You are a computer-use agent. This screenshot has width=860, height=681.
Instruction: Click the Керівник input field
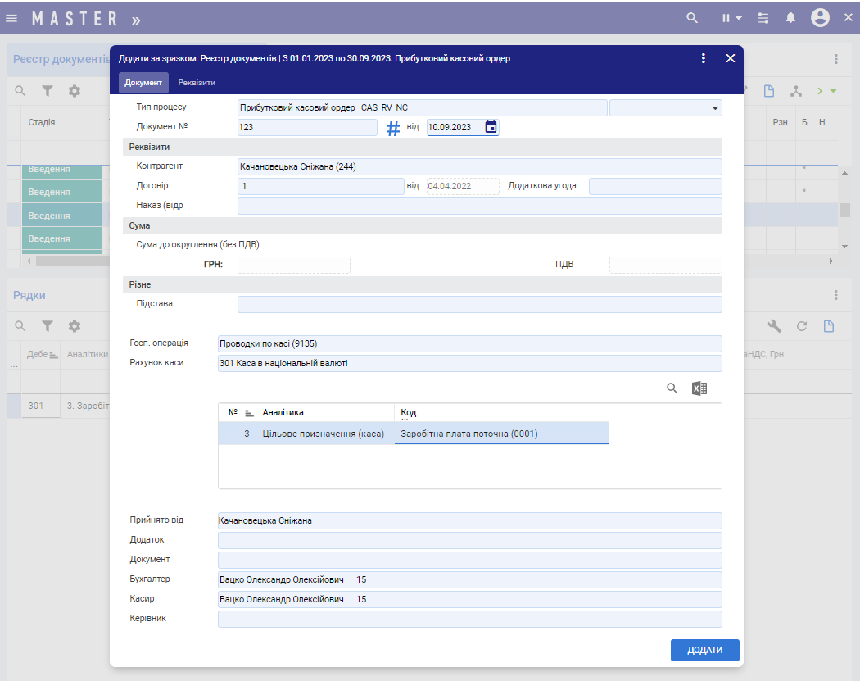(469, 619)
